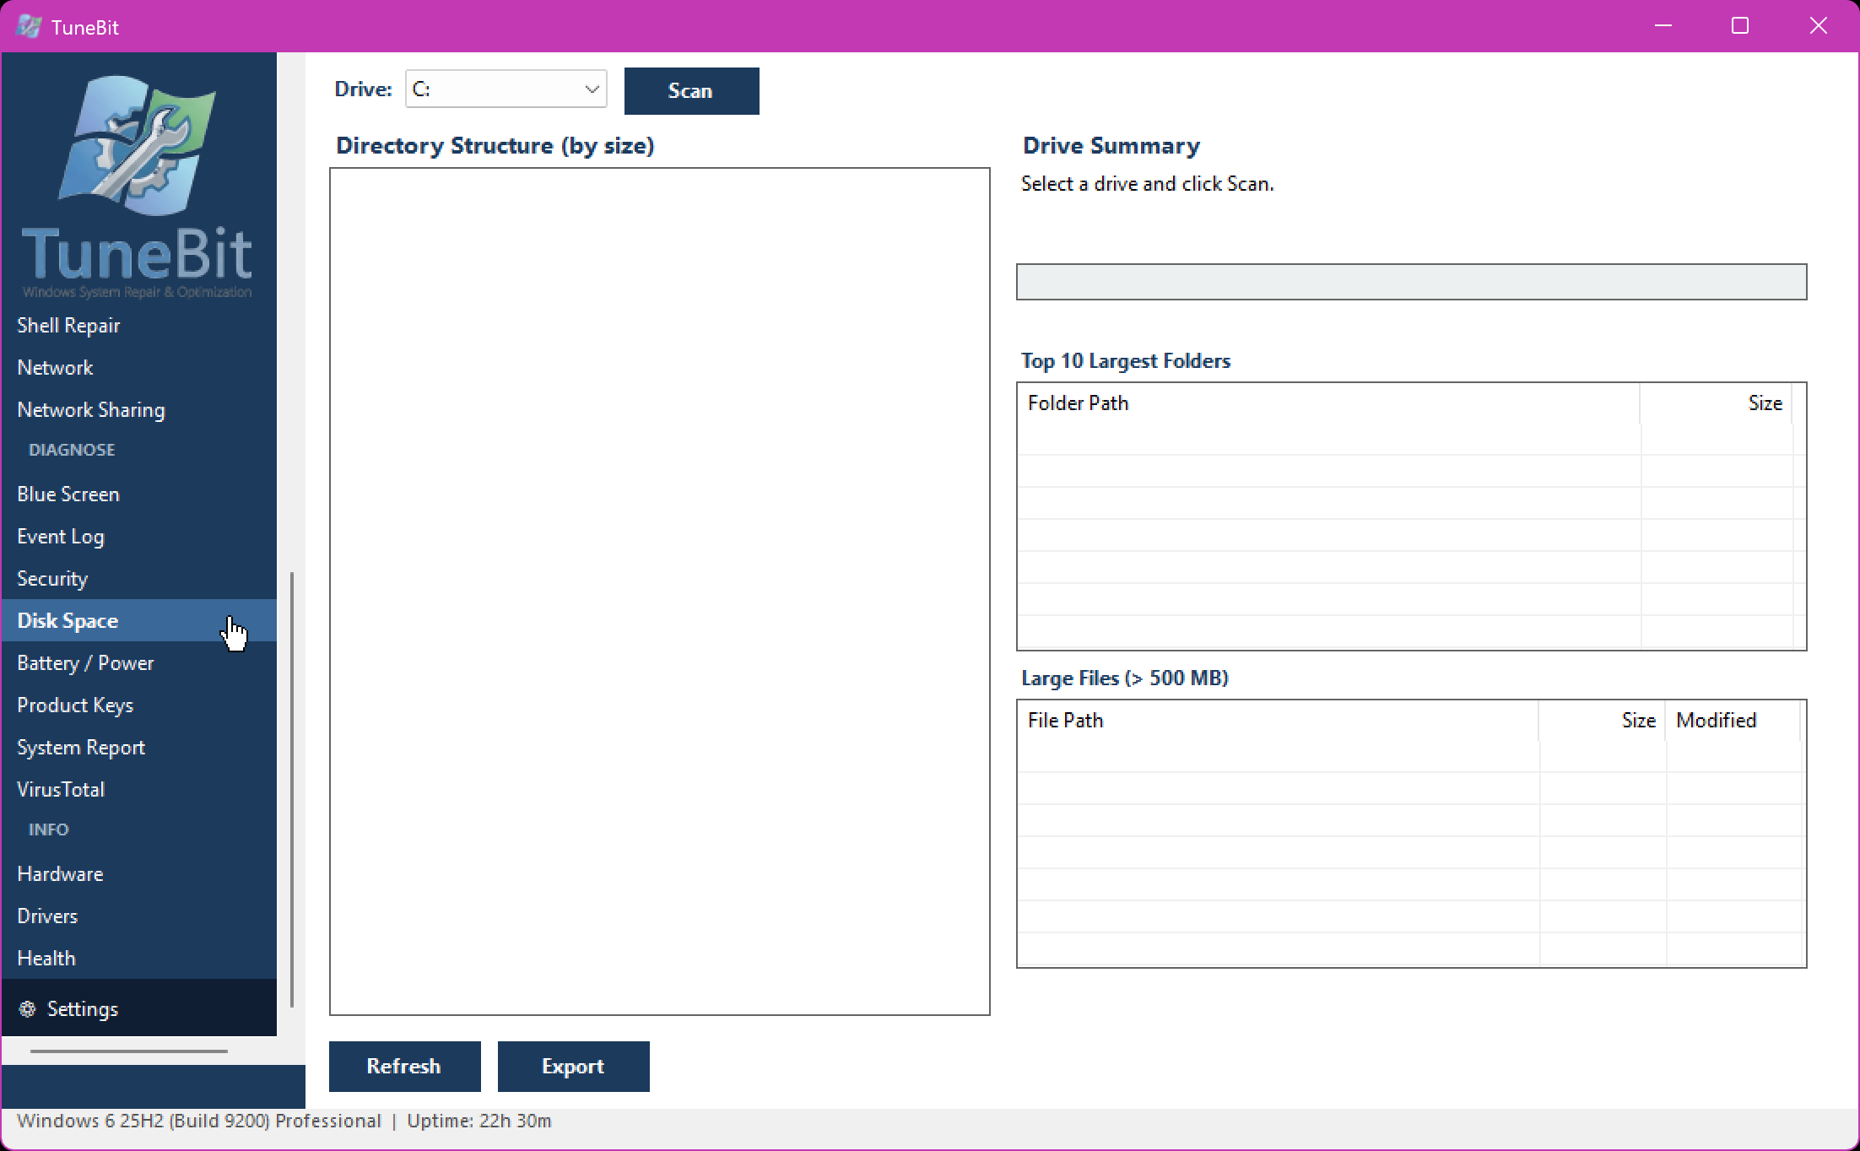Close the TuneBit window

[x=1819, y=26]
